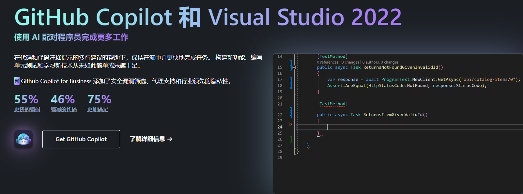This screenshot has width=523, height=194.
Task: Click the '0 authors, 0 changes' CodeLens text
Action: (x=380, y=62)
